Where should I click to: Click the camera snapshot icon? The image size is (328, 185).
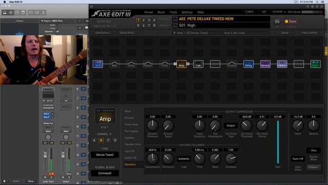[277, 22]
